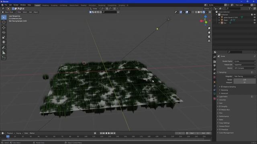Select the Sun object in outliner

(x=225, y=23)
